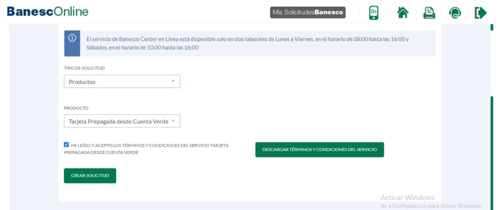Screen dimensions: 502x210
Task: Log out with the exit door icon
Action: point(481,13)
